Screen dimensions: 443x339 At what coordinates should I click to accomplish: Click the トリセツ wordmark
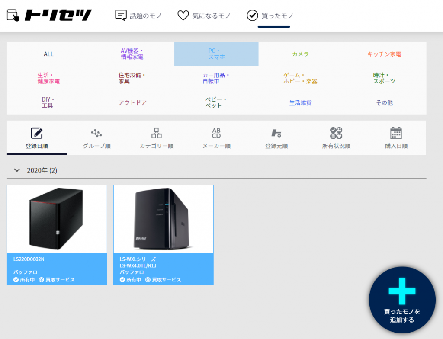(x=58, y=15)
